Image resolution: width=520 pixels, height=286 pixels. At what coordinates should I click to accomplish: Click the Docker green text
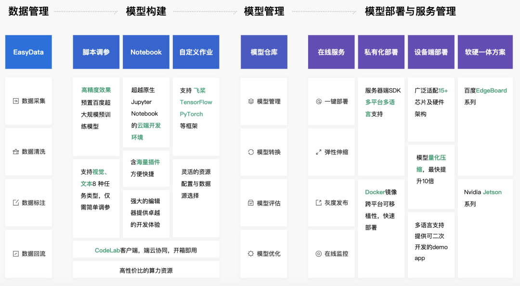point(375,192)
